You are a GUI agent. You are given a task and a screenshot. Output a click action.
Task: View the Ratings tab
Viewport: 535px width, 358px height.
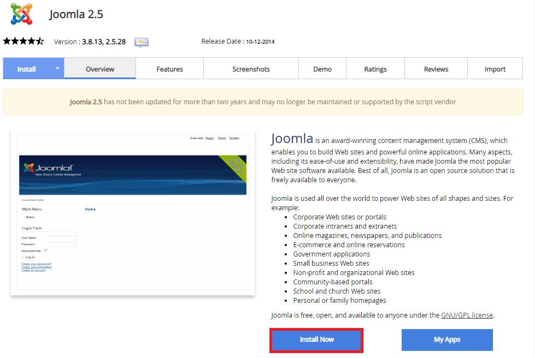pos(375,69)
